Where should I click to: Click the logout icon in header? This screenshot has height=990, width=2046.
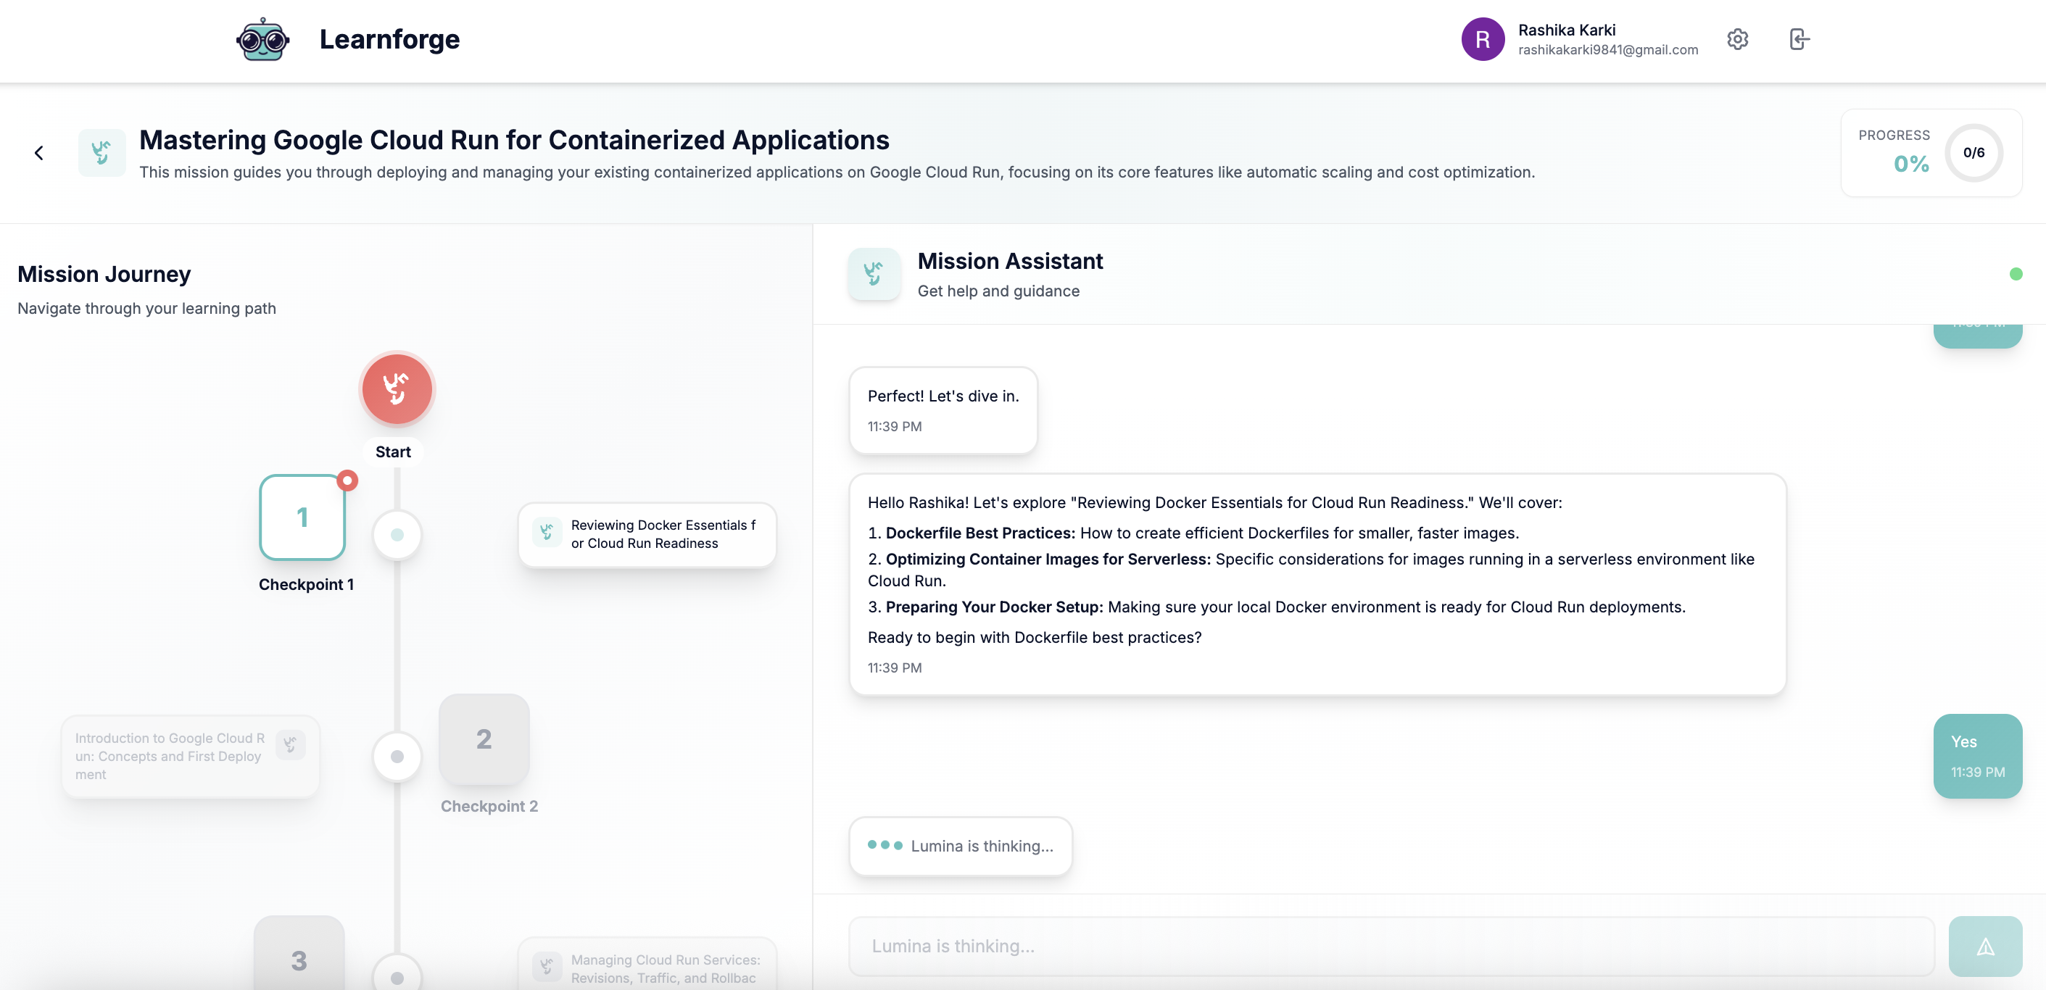coord(1799,39)
